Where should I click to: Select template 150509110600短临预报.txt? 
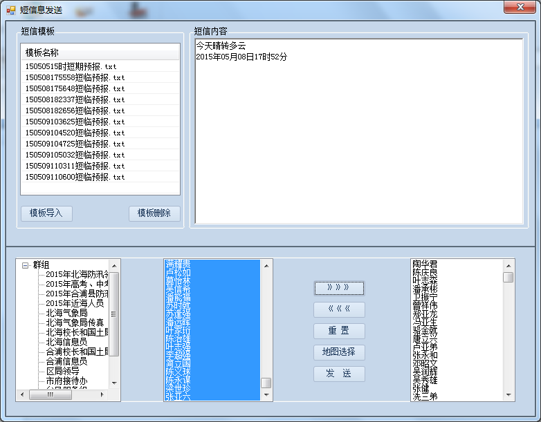pos(75,177)
